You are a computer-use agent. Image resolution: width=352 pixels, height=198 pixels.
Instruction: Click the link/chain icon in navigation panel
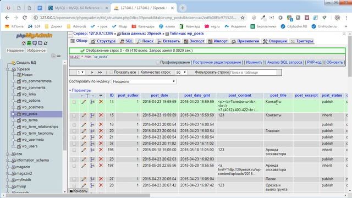59,56
